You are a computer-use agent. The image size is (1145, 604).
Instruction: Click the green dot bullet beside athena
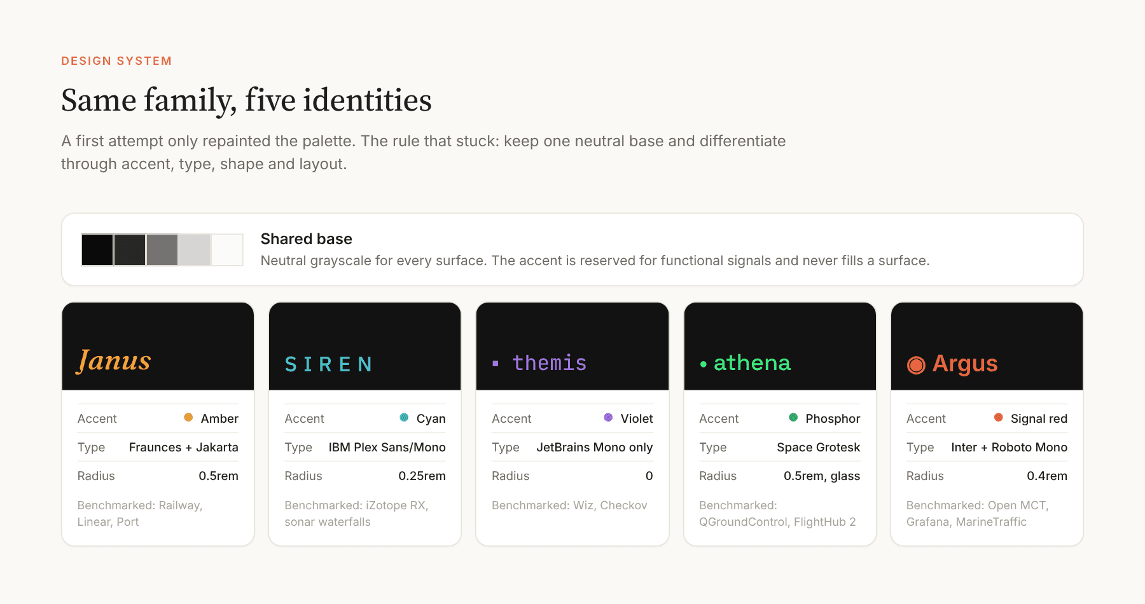703,364
